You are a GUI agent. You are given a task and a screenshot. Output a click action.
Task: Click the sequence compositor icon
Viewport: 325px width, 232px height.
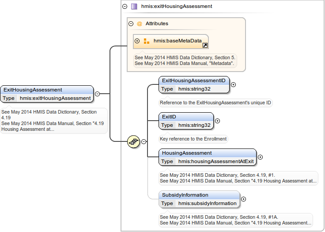[133, 141]
